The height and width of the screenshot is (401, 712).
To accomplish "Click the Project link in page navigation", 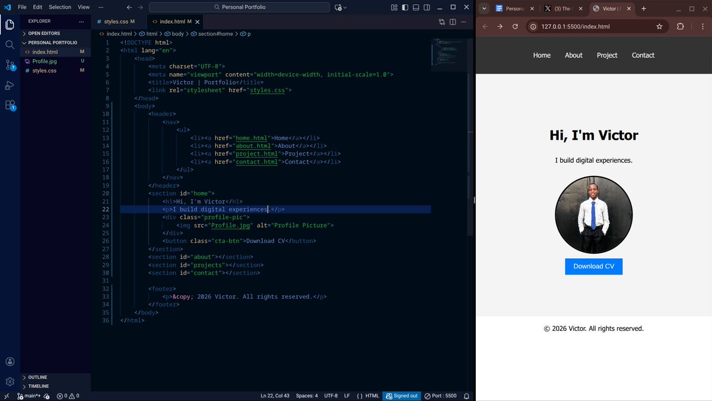I will [x=607, y=55].
